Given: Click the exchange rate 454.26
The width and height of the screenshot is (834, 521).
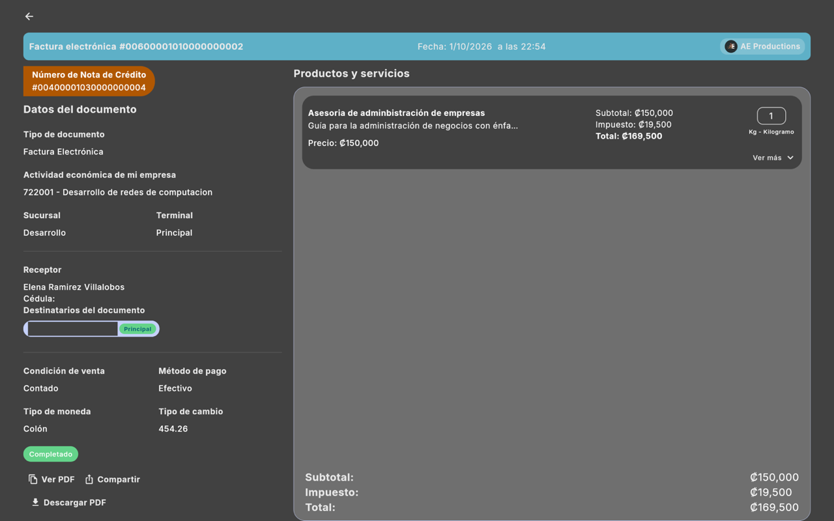Looking at the screenshot, I should pos(173,429).
